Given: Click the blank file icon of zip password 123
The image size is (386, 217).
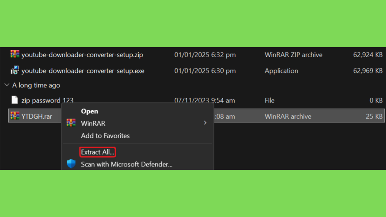Looking at the screenshot, I should coord(15,100).
